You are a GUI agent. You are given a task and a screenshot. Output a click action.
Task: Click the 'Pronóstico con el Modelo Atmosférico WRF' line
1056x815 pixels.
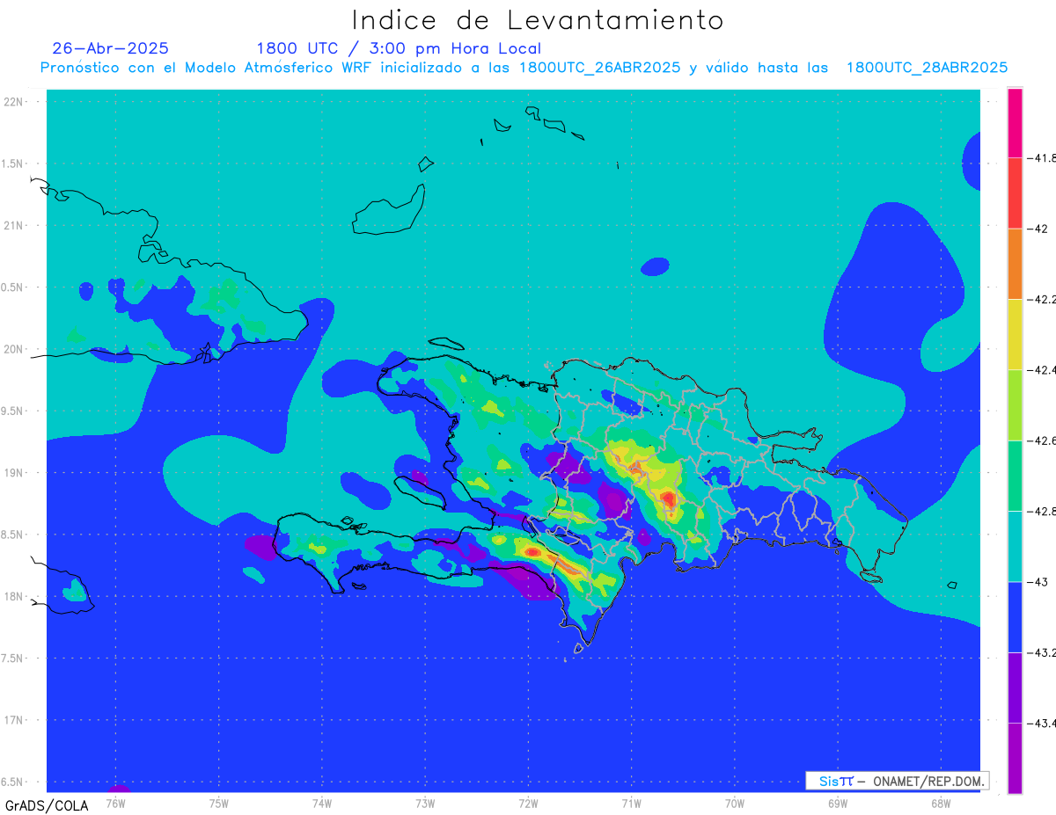[x=524, y=68]
